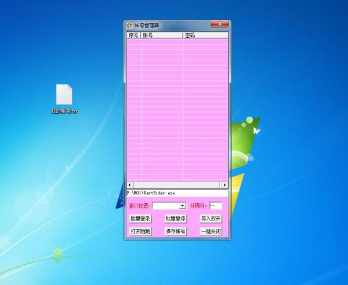The image size is (348, 285).
Task: Click the 导入双开 button
Action: [211, 219]
